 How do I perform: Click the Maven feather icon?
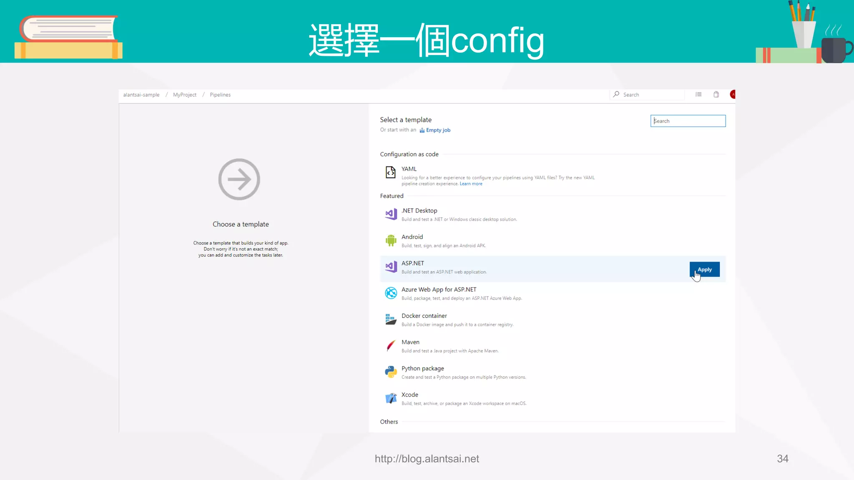coord(391,345)
